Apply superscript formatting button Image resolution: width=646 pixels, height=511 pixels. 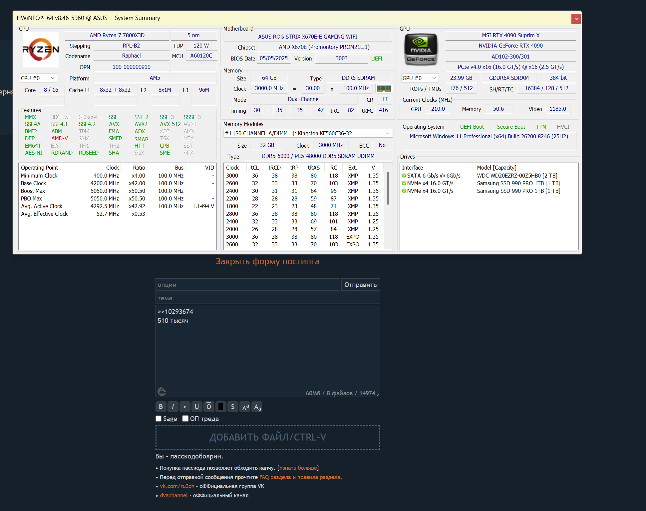[245, 407]
